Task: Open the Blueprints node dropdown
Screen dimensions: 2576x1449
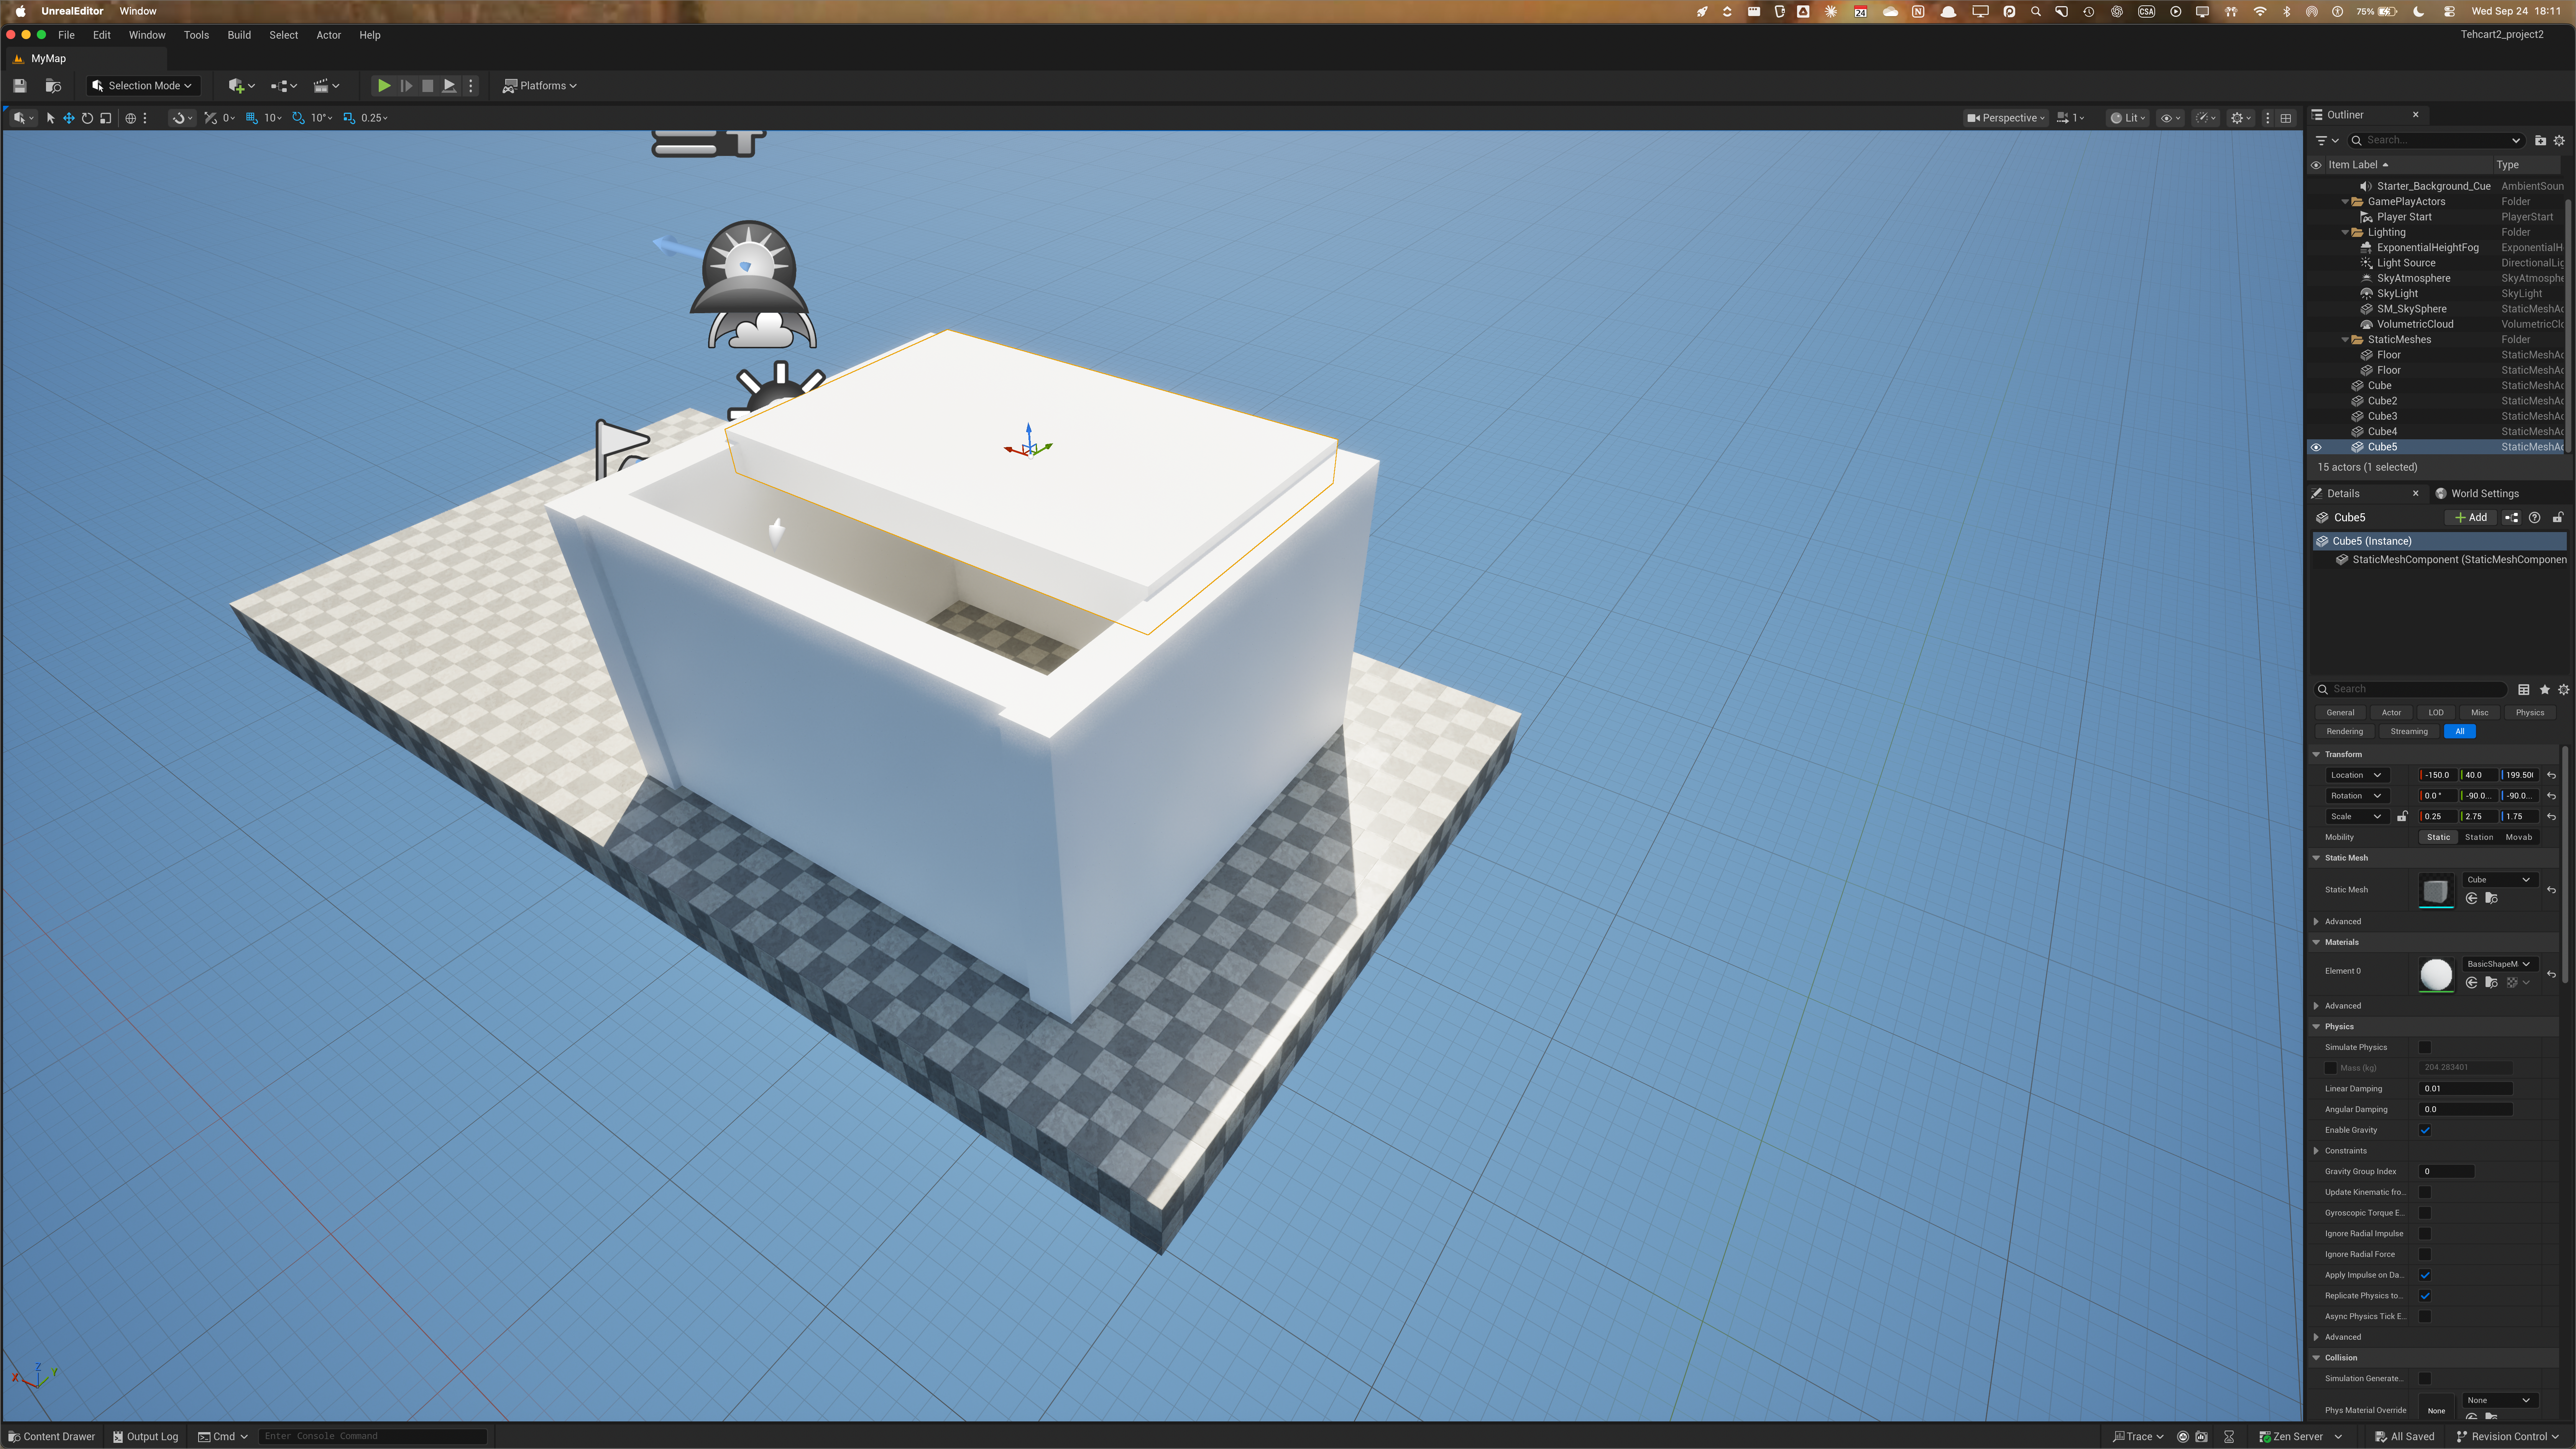Action: coord(284,86)
